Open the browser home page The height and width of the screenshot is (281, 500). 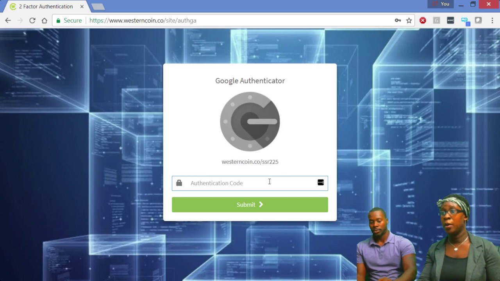pyautogui.click(x=45, y=20)
